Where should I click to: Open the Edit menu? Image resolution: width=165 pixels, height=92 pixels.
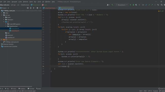pos(5,2)
